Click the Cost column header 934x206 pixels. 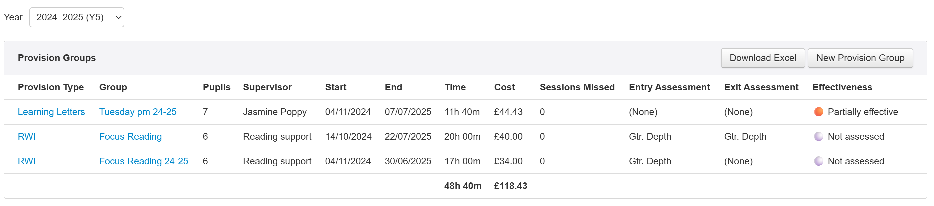(x=504, y=87)
